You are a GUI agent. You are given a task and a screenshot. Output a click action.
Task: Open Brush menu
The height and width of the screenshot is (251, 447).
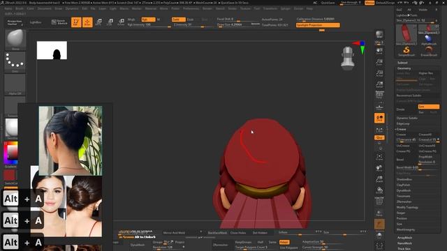click(x=20, y=8)
